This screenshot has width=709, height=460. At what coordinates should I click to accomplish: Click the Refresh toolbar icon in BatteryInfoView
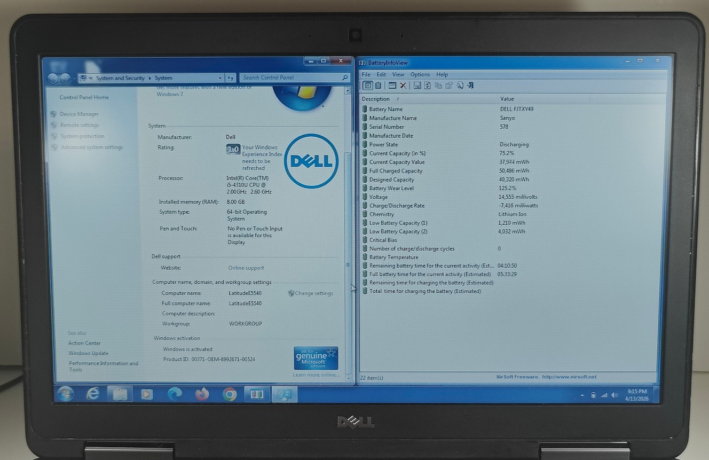427,85
